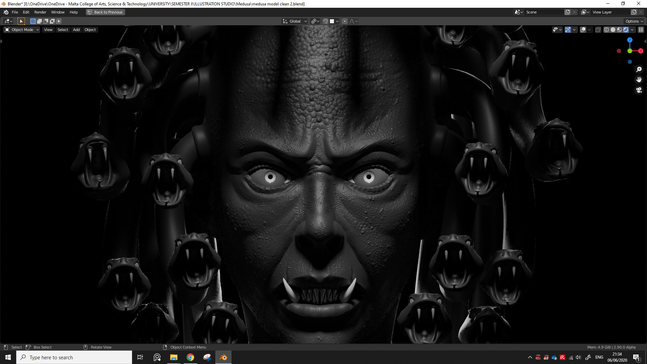Toggle snapping magnet
The height and width of the screenshot is (364, 647).
[x=325, y=21]
